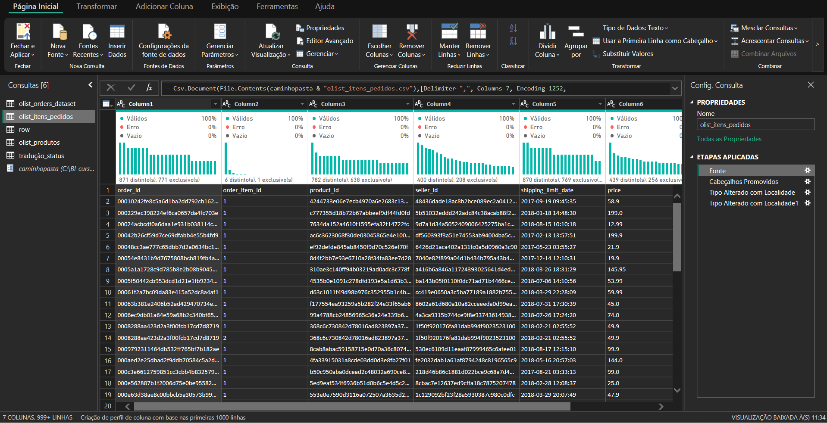Click Gerenciar Parâmetros icon
827x423 pixels.
(x=220, y=31)
